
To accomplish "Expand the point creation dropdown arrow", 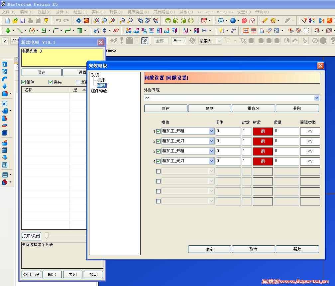I will click(13, 31).
